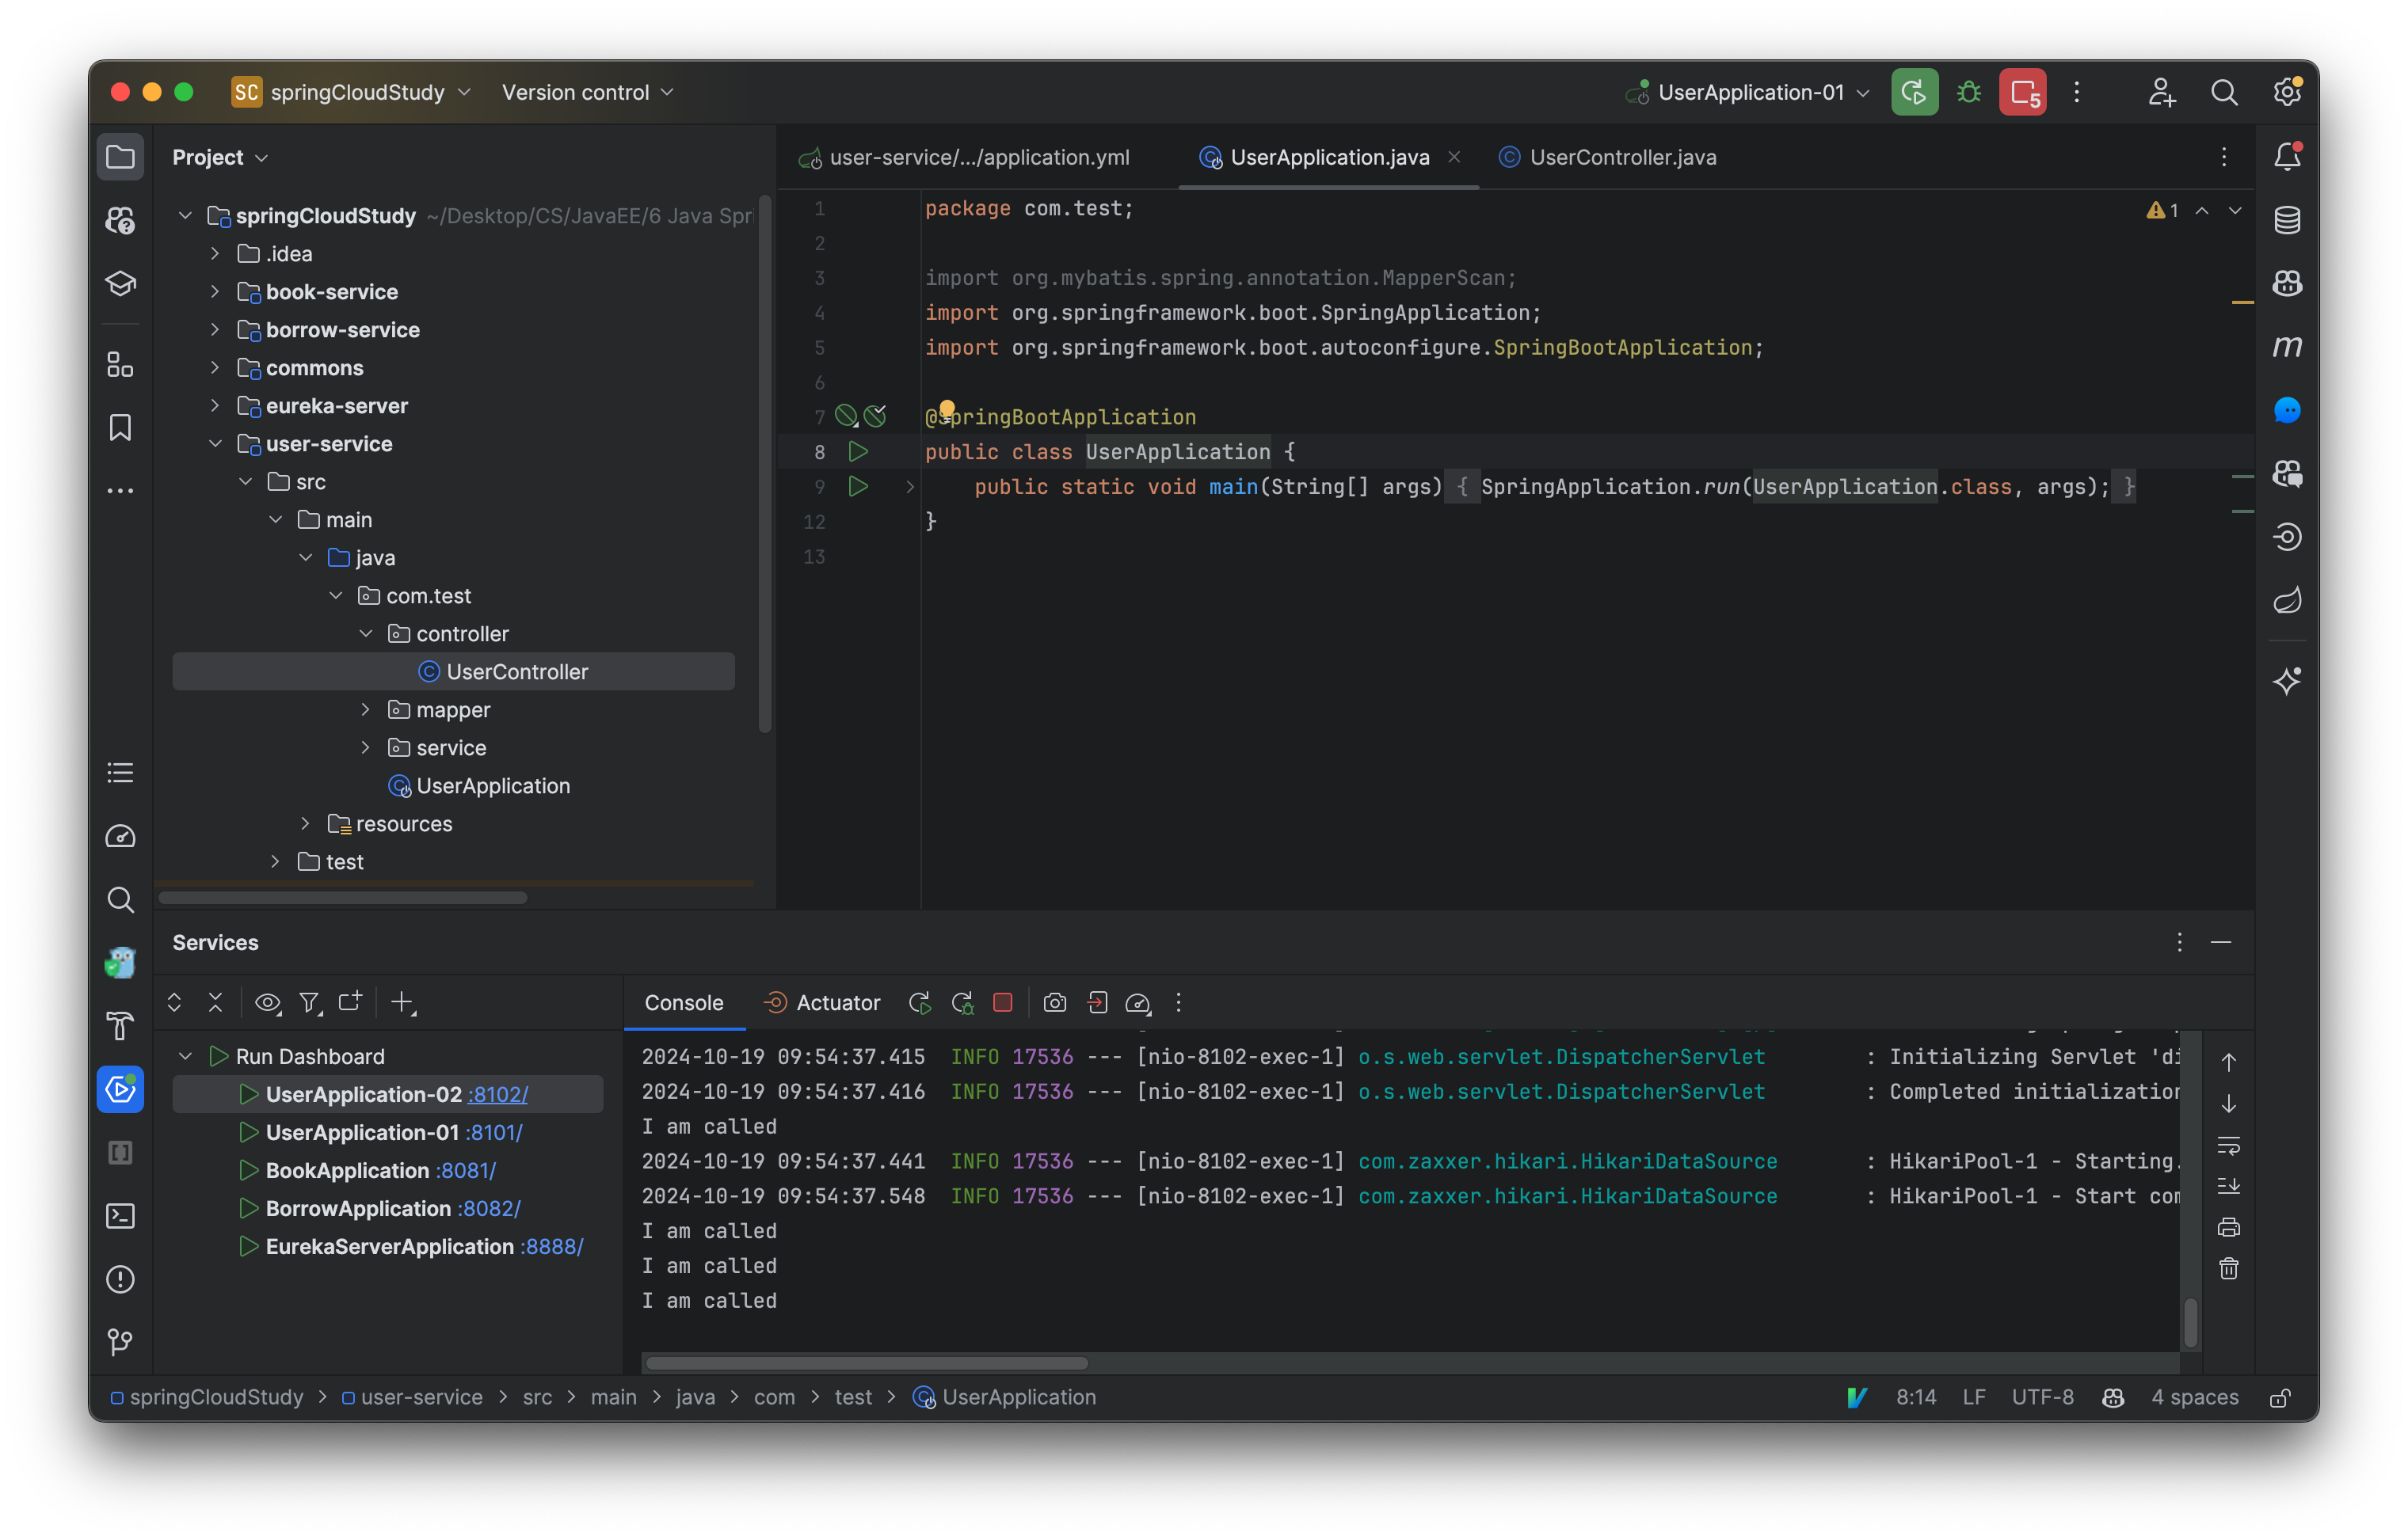This screenshot has height=1539, width=2408.
Task: Toggle soft-wrap in console output gutter
Action: (x=2229, y=1146)
